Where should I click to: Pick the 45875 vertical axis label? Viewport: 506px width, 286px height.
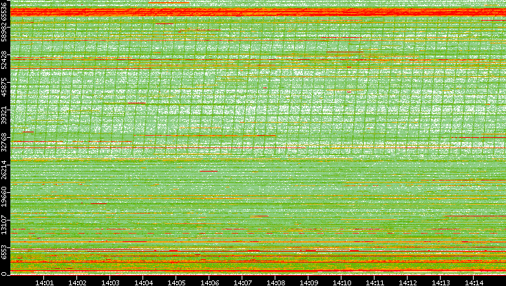(3, 88)
